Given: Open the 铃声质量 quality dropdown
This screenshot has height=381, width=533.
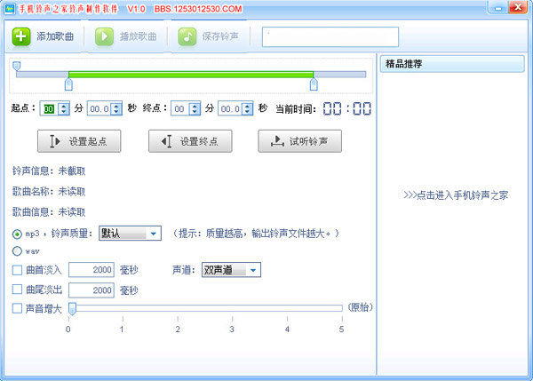Looking at the screenshot, I should click(130, 234).
